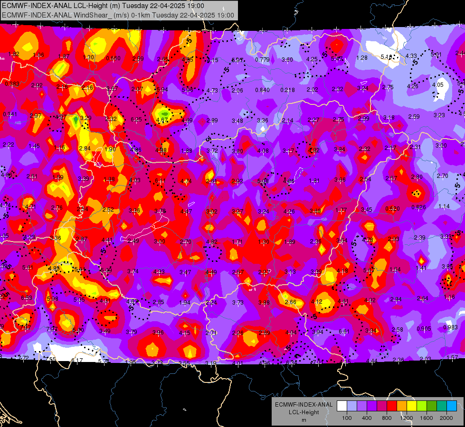This screenshot has height=427, width=465.
Task: Click the wind shear value 5.98
Action: pyautogui.click(x=53, y=299)
